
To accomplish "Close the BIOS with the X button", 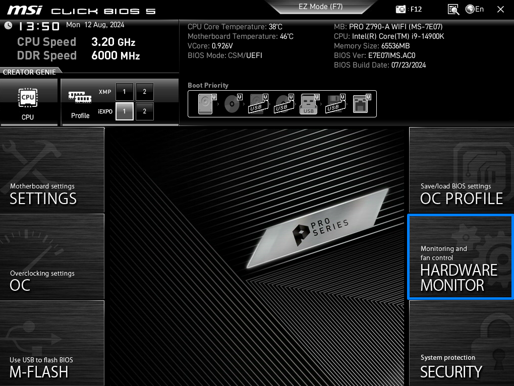I will click(x=500, y=9).
